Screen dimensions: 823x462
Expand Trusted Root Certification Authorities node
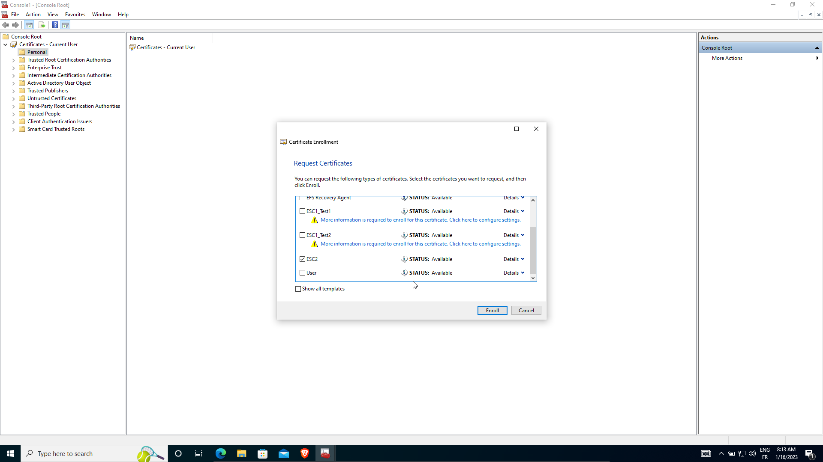click(x=13, y=60)
